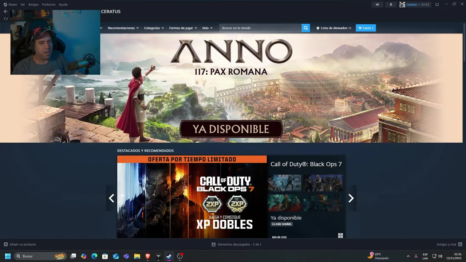The height and width of the screenshot is (262, 466).
Task: Show previous featured game arrow
Action: 111,198
